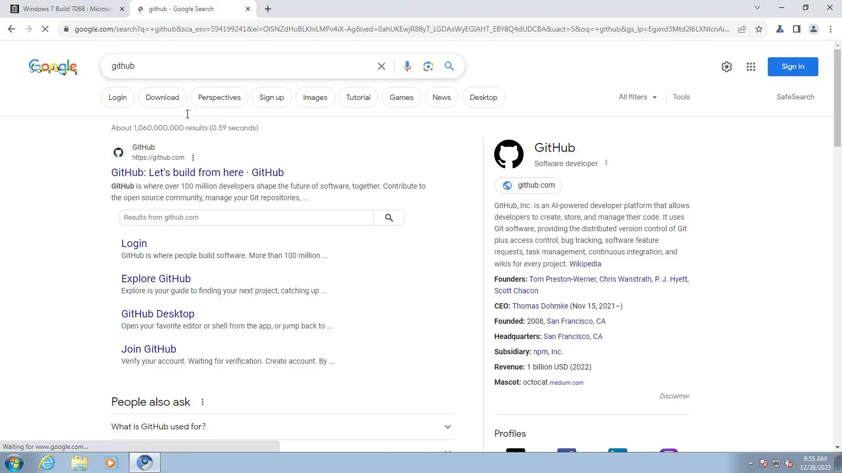Screen dimensions: 842x473
Task: Switch to News results
Action: tap(442, 98)
